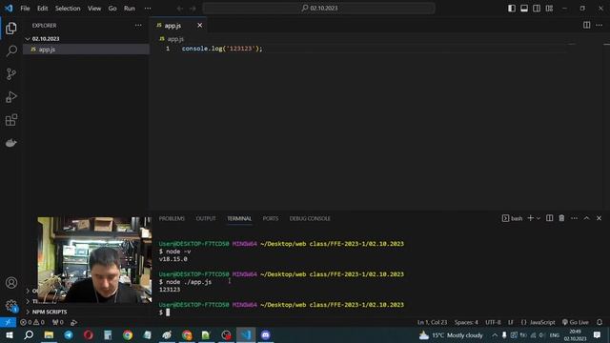Open remote window status bar button
The width and height of the screenshot is (610, 343).
coord(8,322)
